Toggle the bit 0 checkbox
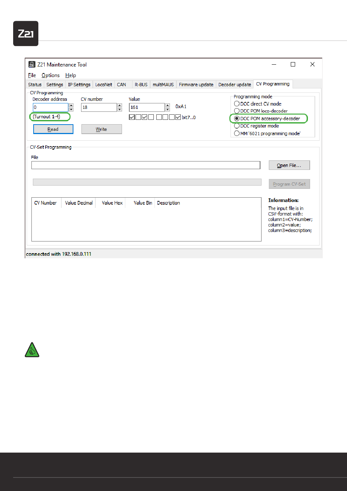347x491 pixels. click(178, 117)
